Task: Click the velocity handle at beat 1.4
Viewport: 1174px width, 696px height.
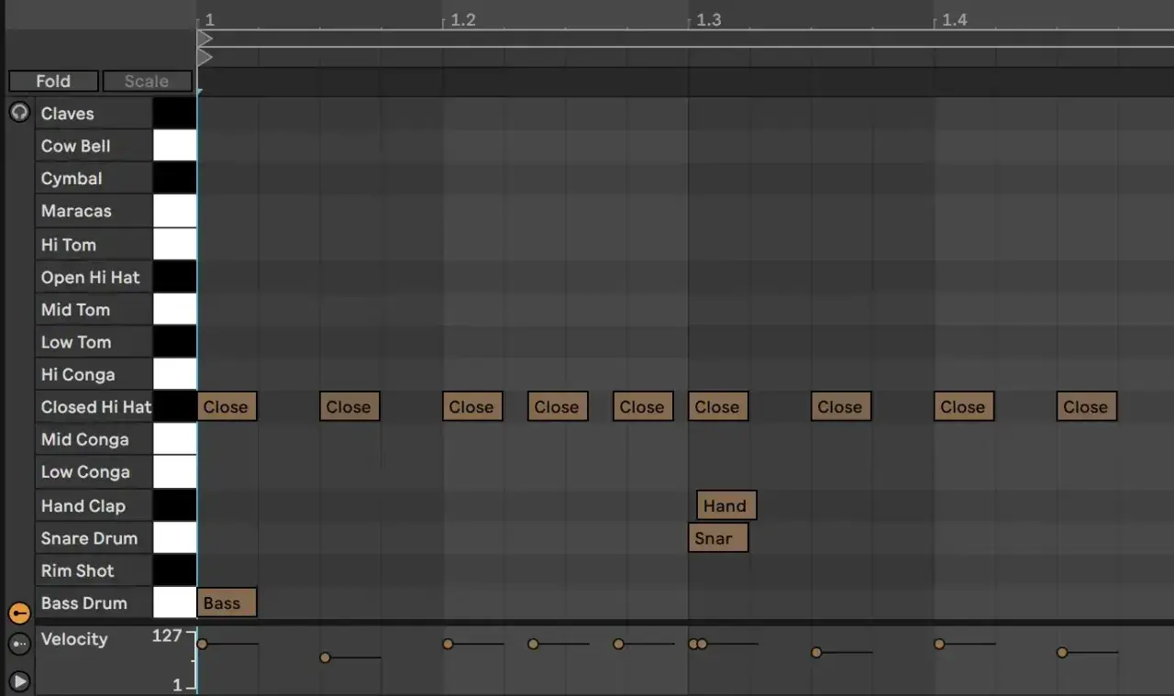Action: click(939, 644)
